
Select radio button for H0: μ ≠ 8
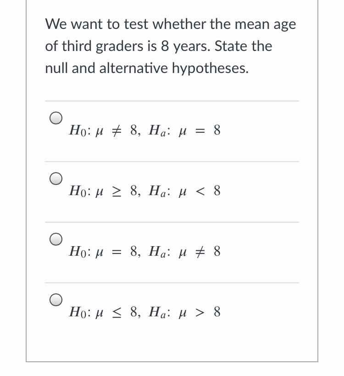[56, 118]
